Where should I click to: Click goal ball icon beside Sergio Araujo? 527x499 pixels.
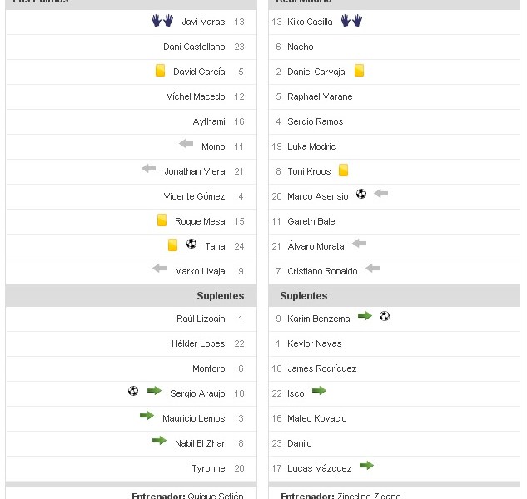click(133, 391)
